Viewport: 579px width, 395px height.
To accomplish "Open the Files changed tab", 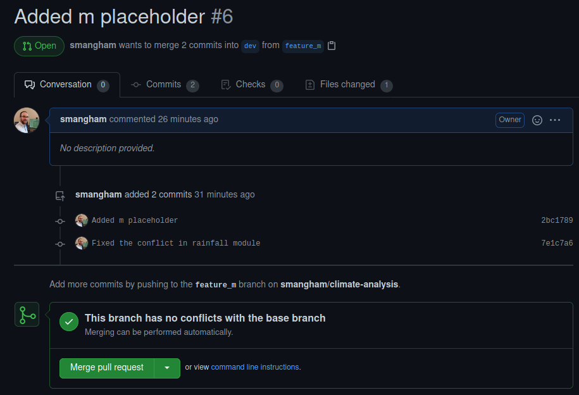I will click(348, 85).
